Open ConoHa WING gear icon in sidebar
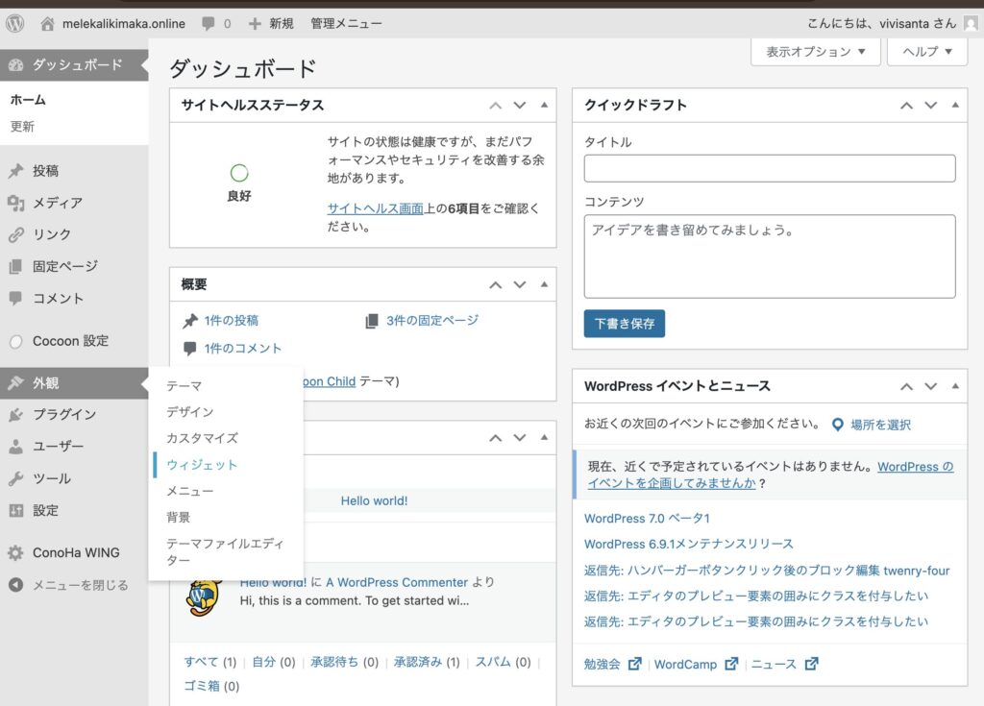 (x=15, y=552)
